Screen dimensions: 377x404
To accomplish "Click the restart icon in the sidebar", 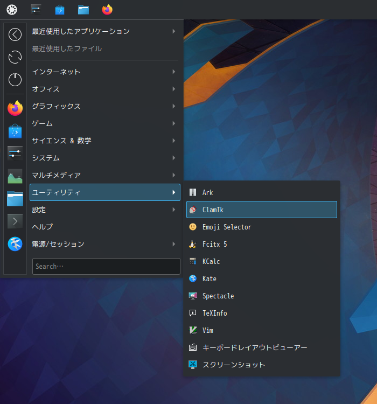I will (15, 57).
